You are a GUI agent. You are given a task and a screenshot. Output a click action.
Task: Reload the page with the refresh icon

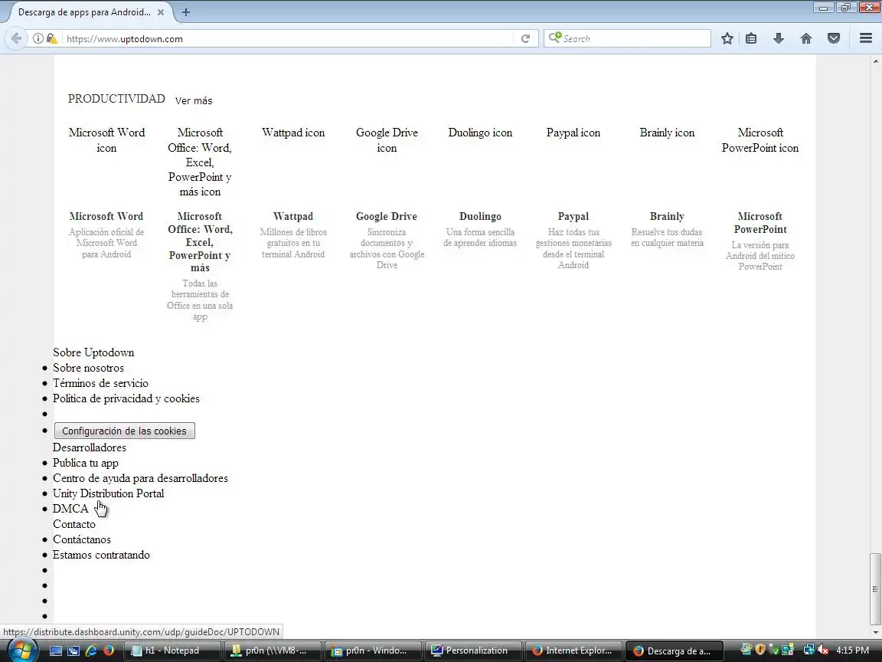click(x=525, y=38)
